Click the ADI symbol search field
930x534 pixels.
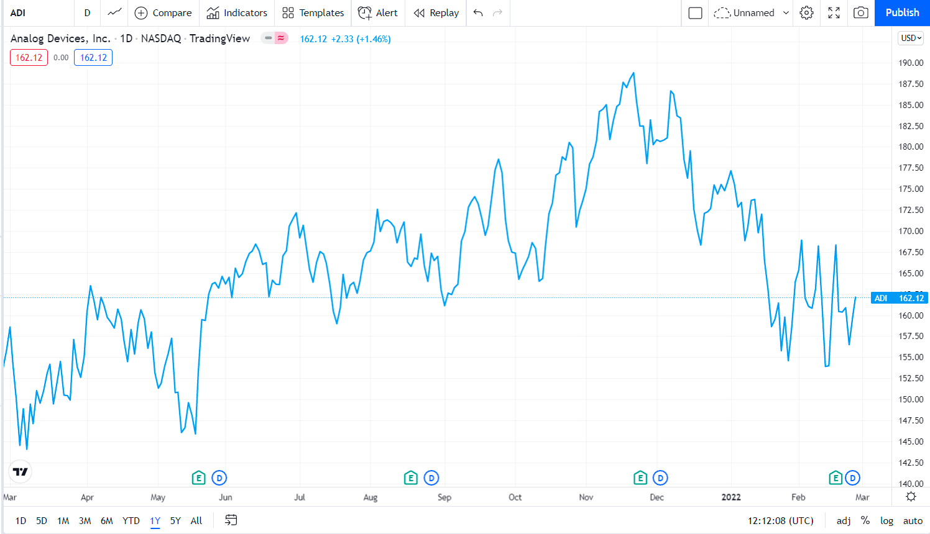39,13
